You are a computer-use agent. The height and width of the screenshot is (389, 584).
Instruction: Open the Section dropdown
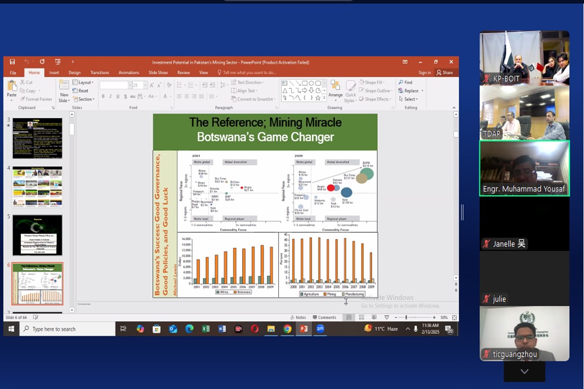click(86, 99)
